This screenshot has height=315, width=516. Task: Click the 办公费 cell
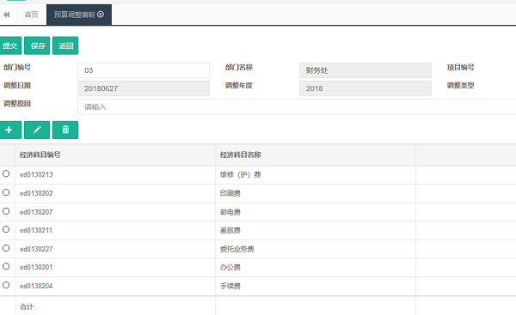pos(316,268)
